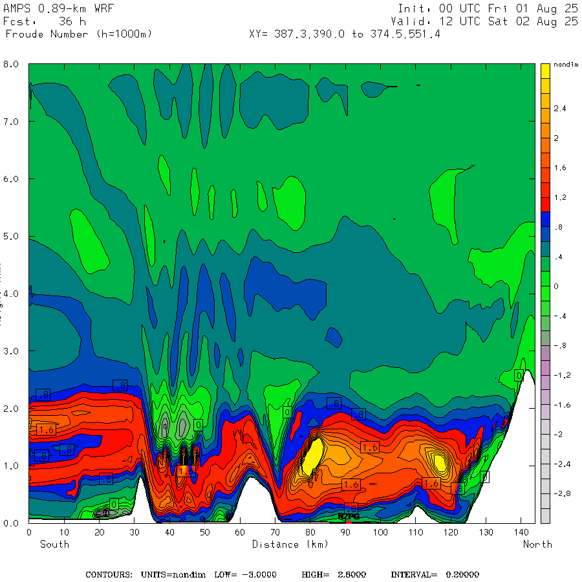Select the x-axis distance label '100'
The image size is (582, 582).
380,533
